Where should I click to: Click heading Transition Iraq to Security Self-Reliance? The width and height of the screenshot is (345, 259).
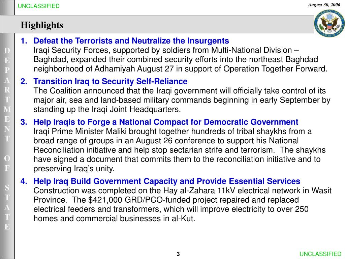(x=110, y=82)
